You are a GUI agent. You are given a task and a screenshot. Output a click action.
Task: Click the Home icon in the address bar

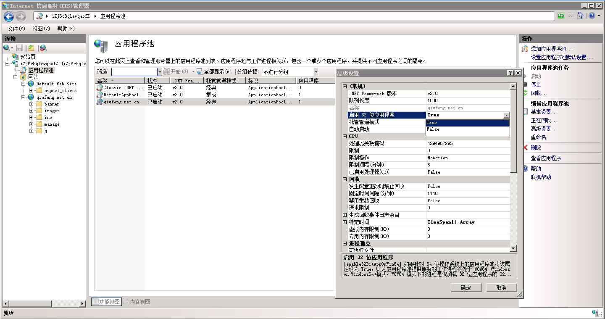pyautogui.click(x=580, y=16)
